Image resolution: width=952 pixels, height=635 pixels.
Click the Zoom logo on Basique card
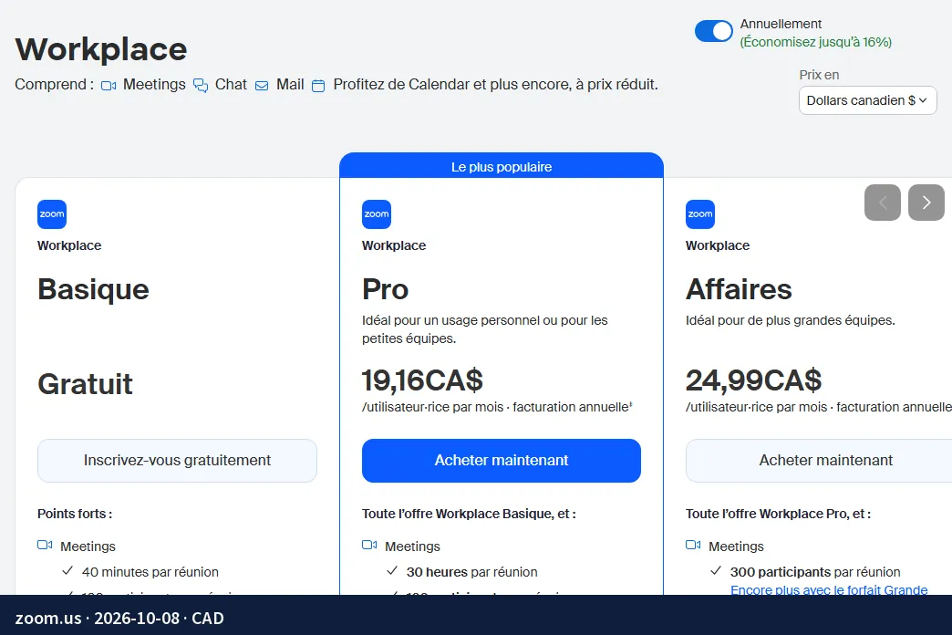pos(52,214)
